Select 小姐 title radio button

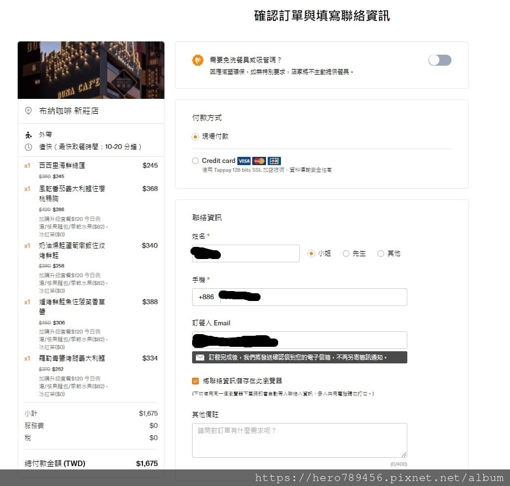(x=311, y=253)
